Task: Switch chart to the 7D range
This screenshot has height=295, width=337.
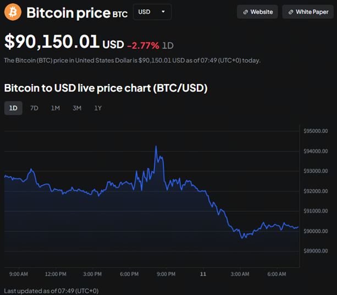Action: pos(34,108)
